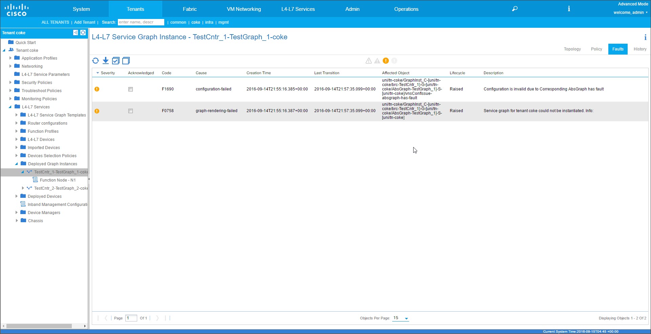The height and width of the screenshot is (334, 651).
Task: Click the page number input field
Action: pos(131,318)
